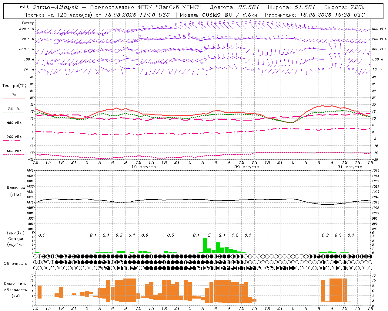Click the tallest green precipitation bar
The width and height of the screenshot is (388, 311).
[x=205, y=245]
